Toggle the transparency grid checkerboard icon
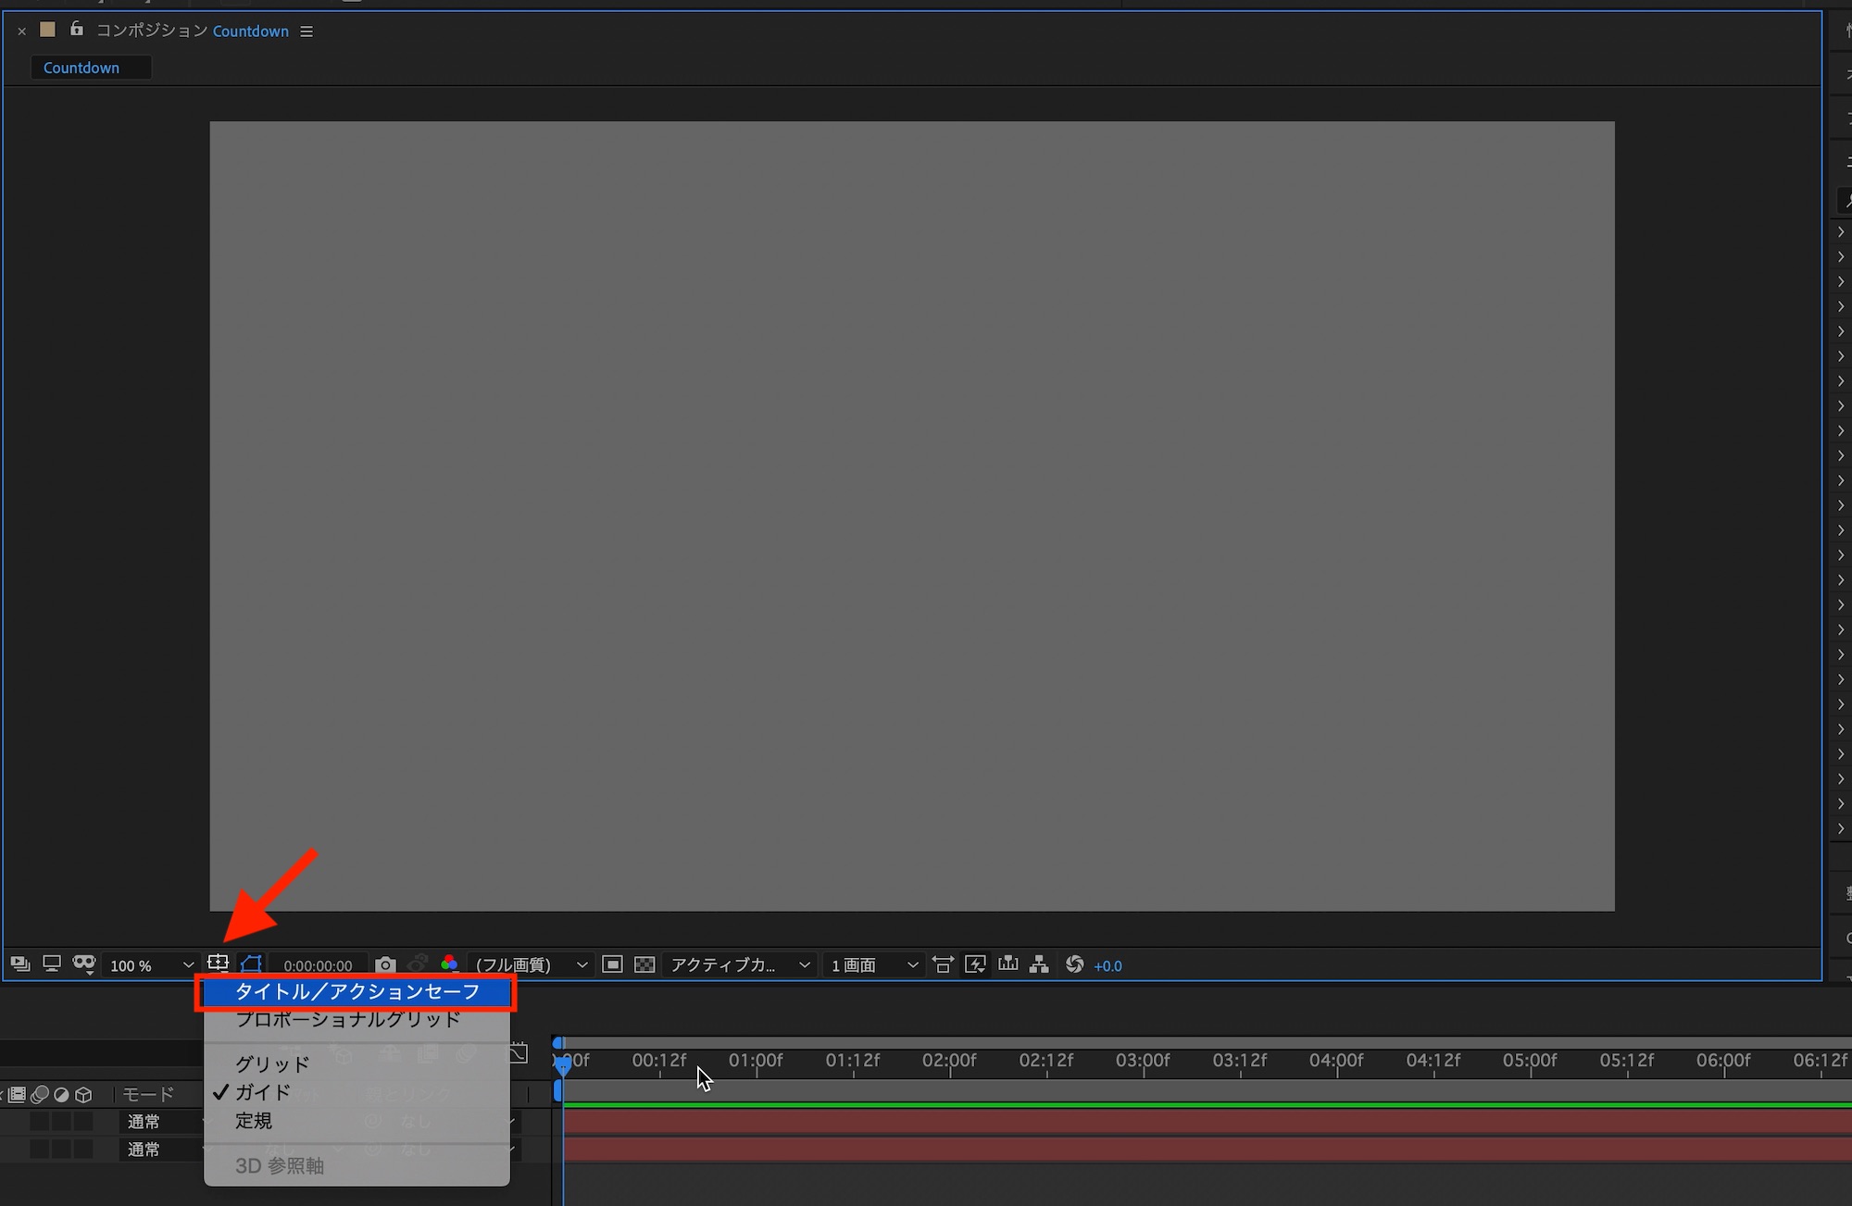This screenshot has width=1852, height=1206. point(644,964)
